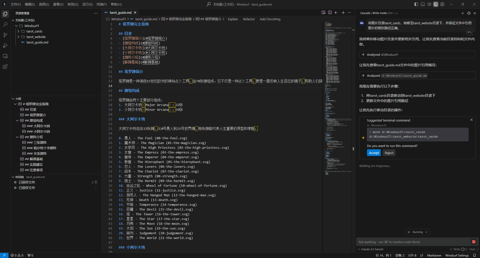The image size is (480, 258).
Task: Open the title bar search box
Action: click(x=239, y=4)
